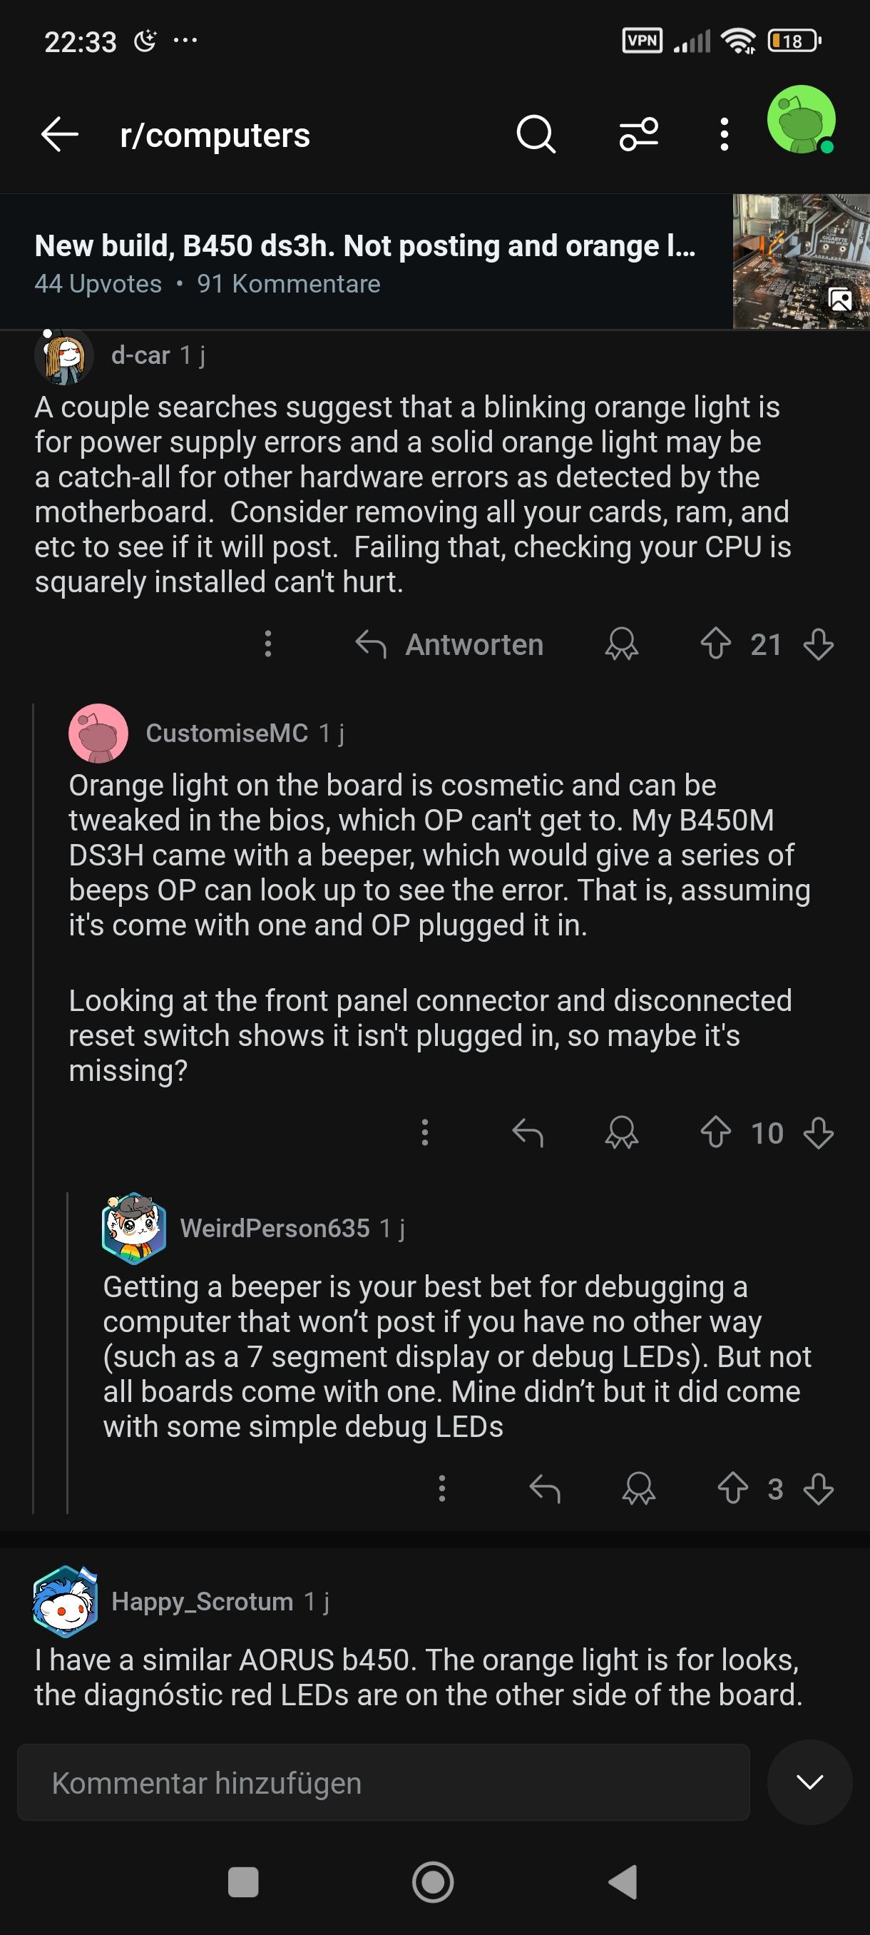This screenshot has width=870, height=1935.
Task: Downvote WeirdPerson635's comment
Action: point(818,1489)
